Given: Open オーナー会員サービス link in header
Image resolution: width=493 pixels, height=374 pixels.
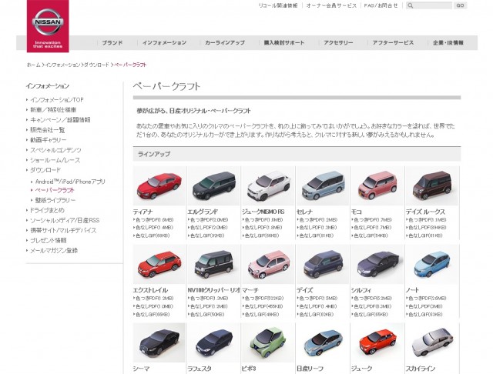Looking at the screenshot, I should click(x=331, y=5).
